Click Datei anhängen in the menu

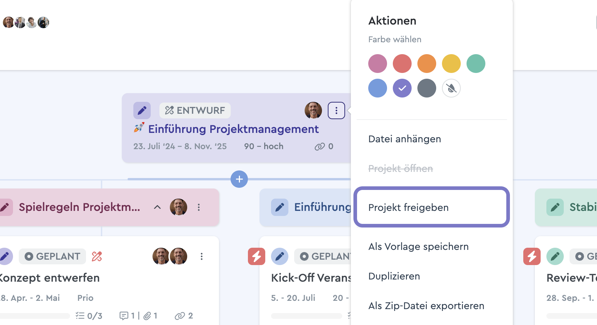click(x=405, y=139)
